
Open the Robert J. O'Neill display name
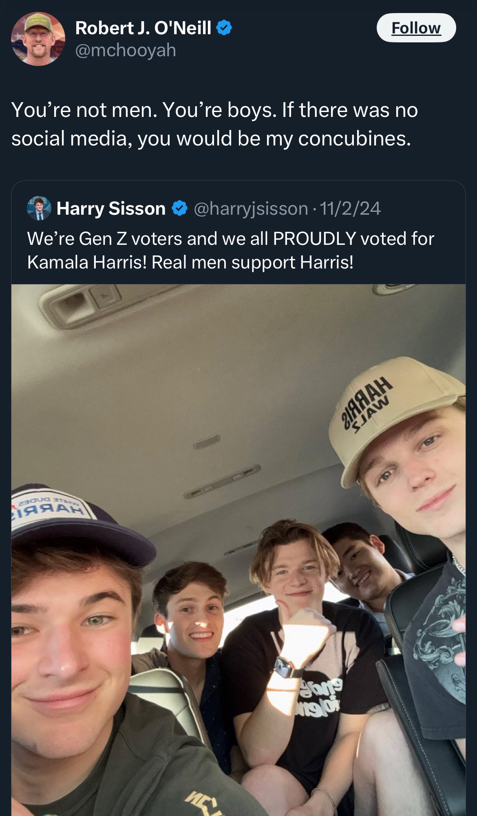[143, 28]
